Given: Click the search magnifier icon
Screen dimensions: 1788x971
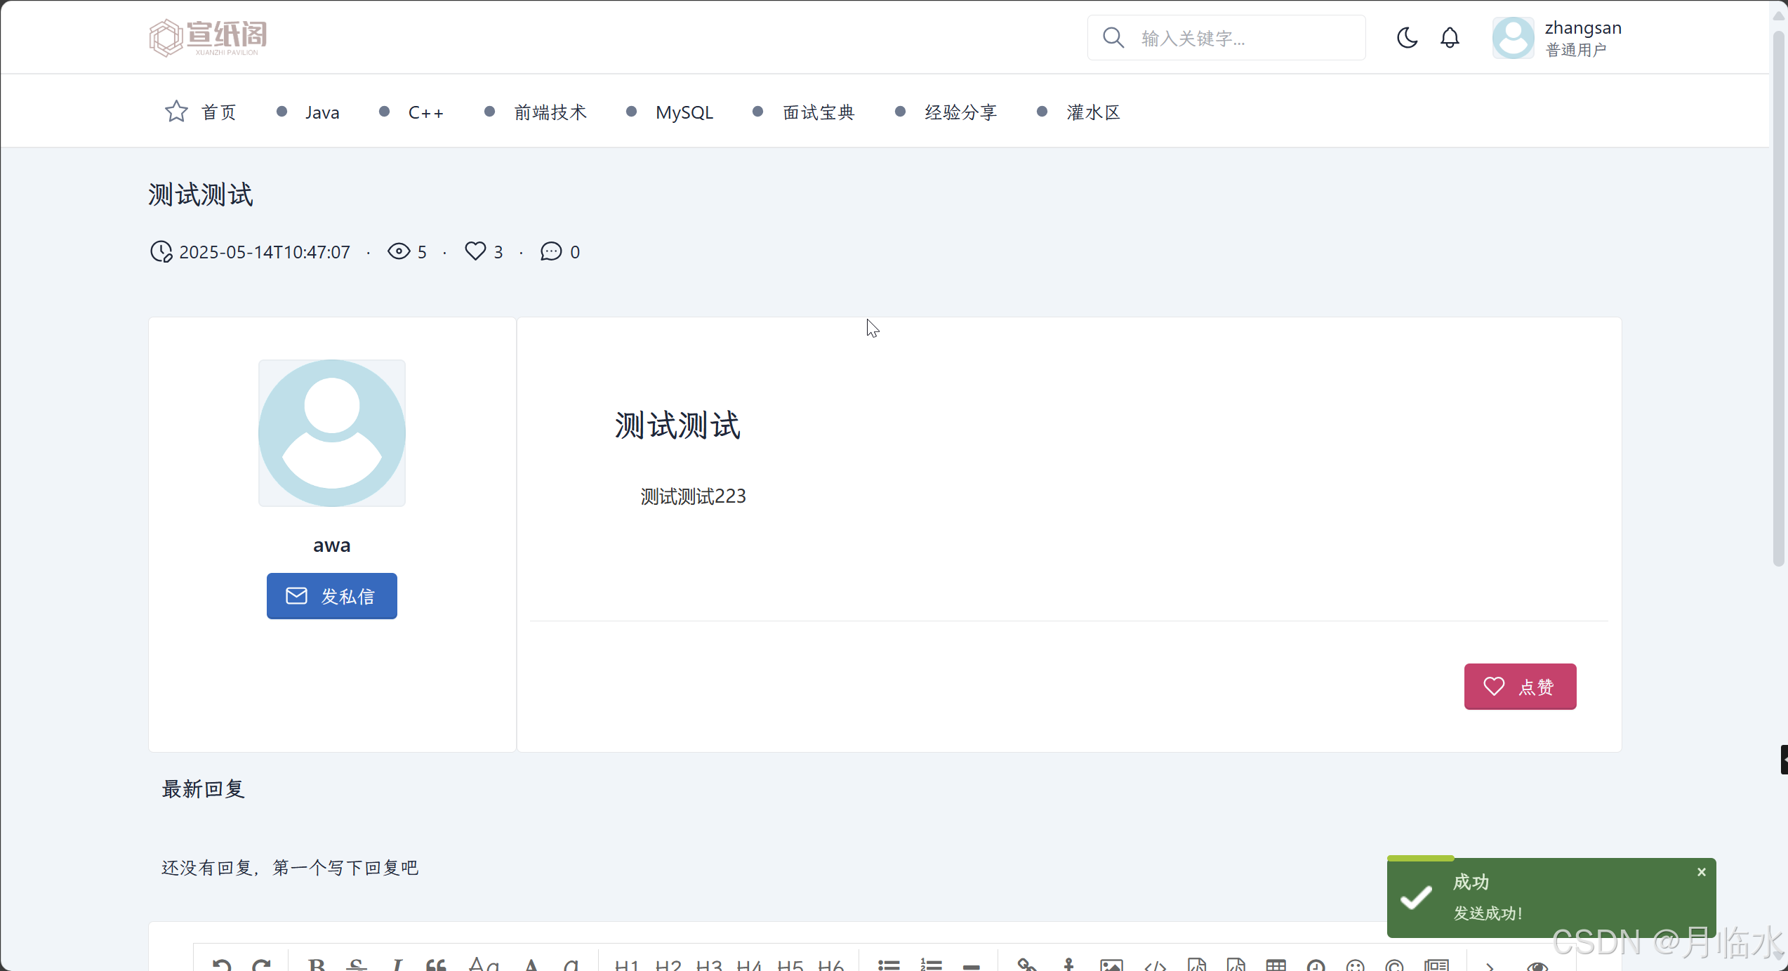Looking at the screenshot, I should pos(1113,37).
